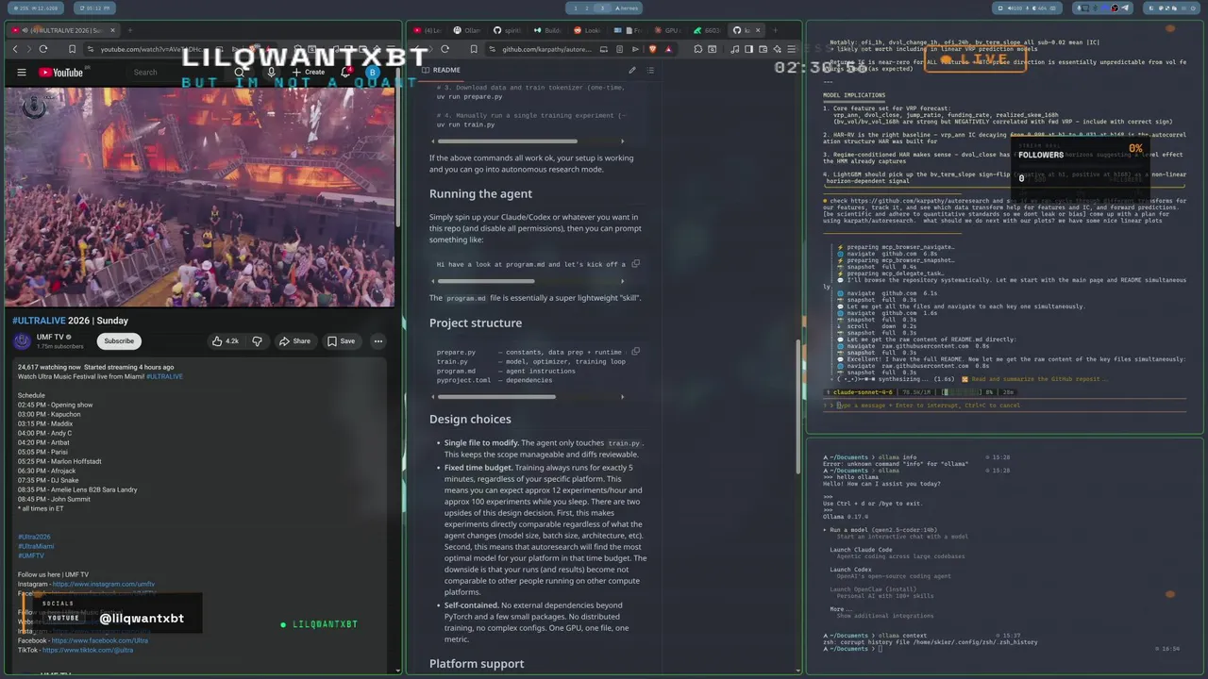
Task: Switch to the spirit GitHub tab
Action: [x=508, y=30]
